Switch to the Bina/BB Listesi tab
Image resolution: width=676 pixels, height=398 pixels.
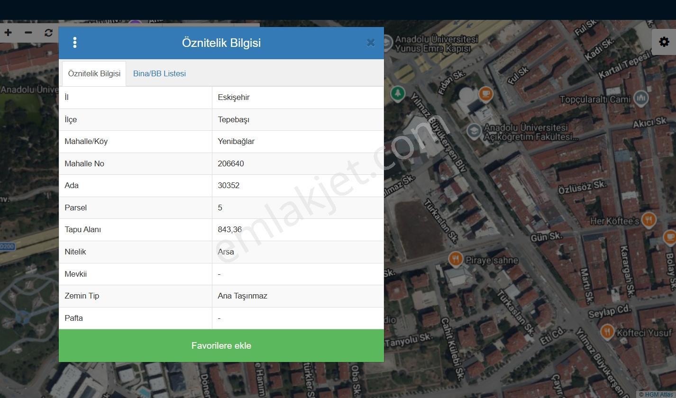[159, 73]
